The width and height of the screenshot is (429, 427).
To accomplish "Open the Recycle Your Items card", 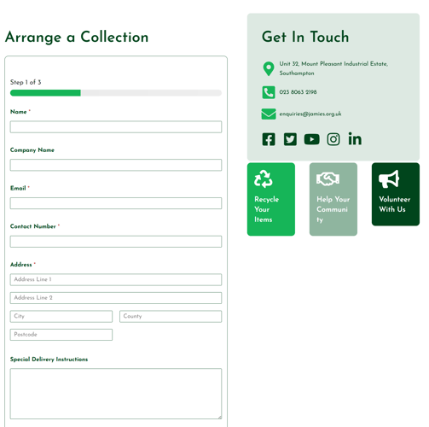I will (x=271, y=199).
